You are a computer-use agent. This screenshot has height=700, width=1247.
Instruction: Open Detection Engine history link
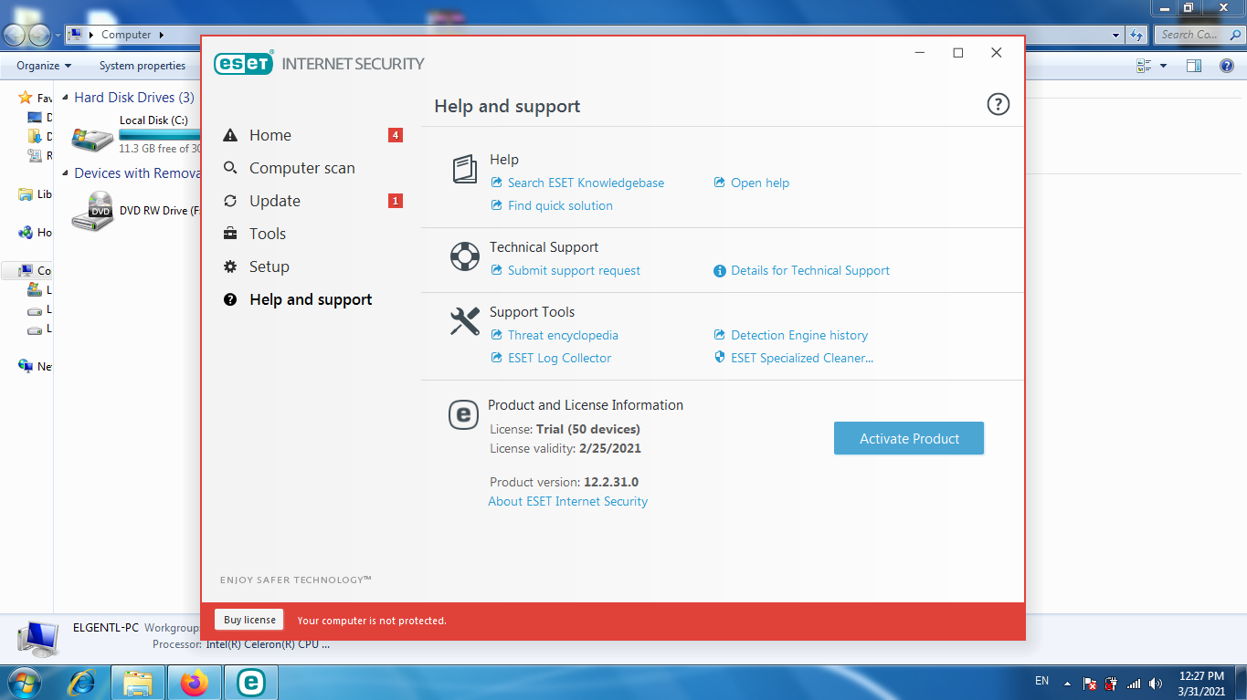point(799,335)
